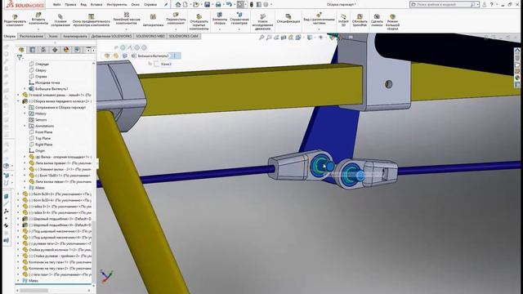The width and height of the screenshot is (523, 294).
Task: Select Front Plane in the tree
Action: point(43,132)
